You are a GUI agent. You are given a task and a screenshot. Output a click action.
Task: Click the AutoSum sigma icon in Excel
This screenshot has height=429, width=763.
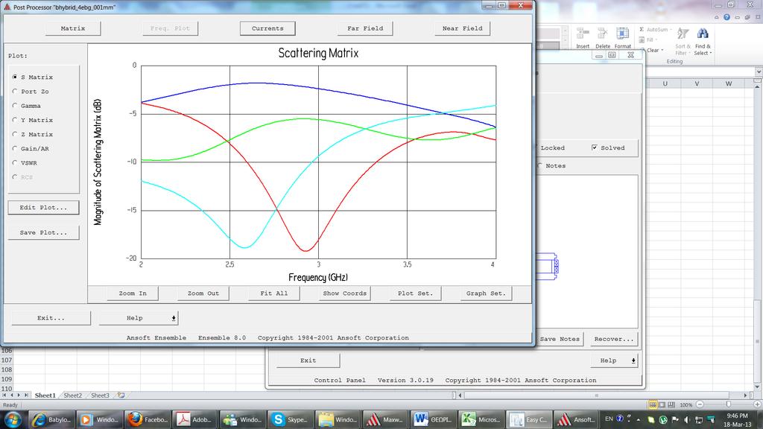(x=642, y=30)
